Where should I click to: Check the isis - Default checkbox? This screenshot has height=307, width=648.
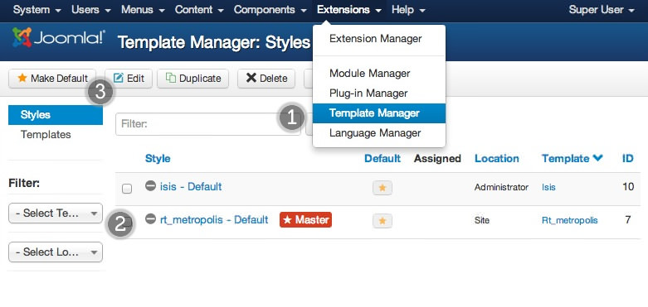tap(127, 189)
